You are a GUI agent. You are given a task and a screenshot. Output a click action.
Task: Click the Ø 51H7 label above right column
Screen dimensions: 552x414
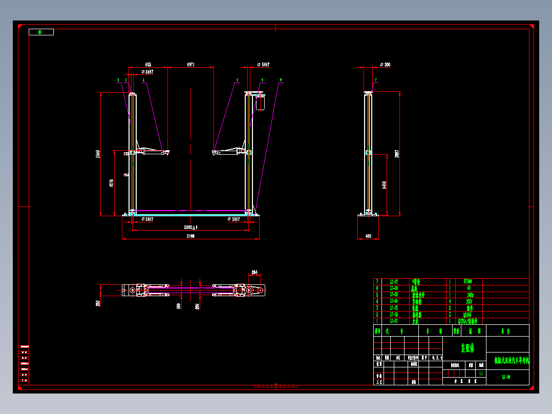coord(263,65)
